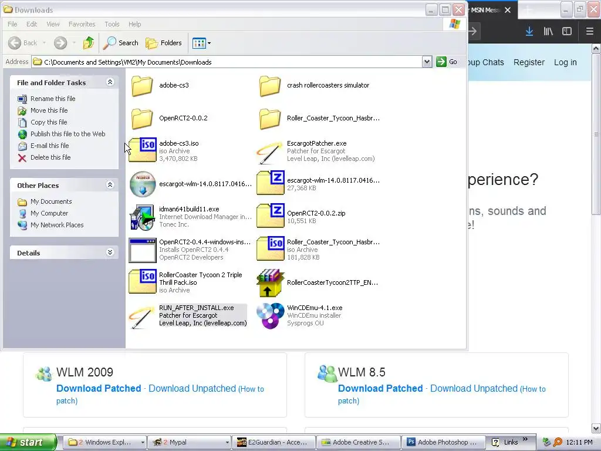601x451 pixels.
Task: Click WLM 8.5 Download Patched link
Action: point(380,389)
